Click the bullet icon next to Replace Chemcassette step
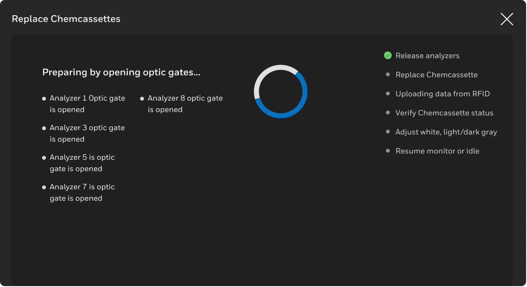The height and width of the screenshot is (287, 527). point(388,74)
